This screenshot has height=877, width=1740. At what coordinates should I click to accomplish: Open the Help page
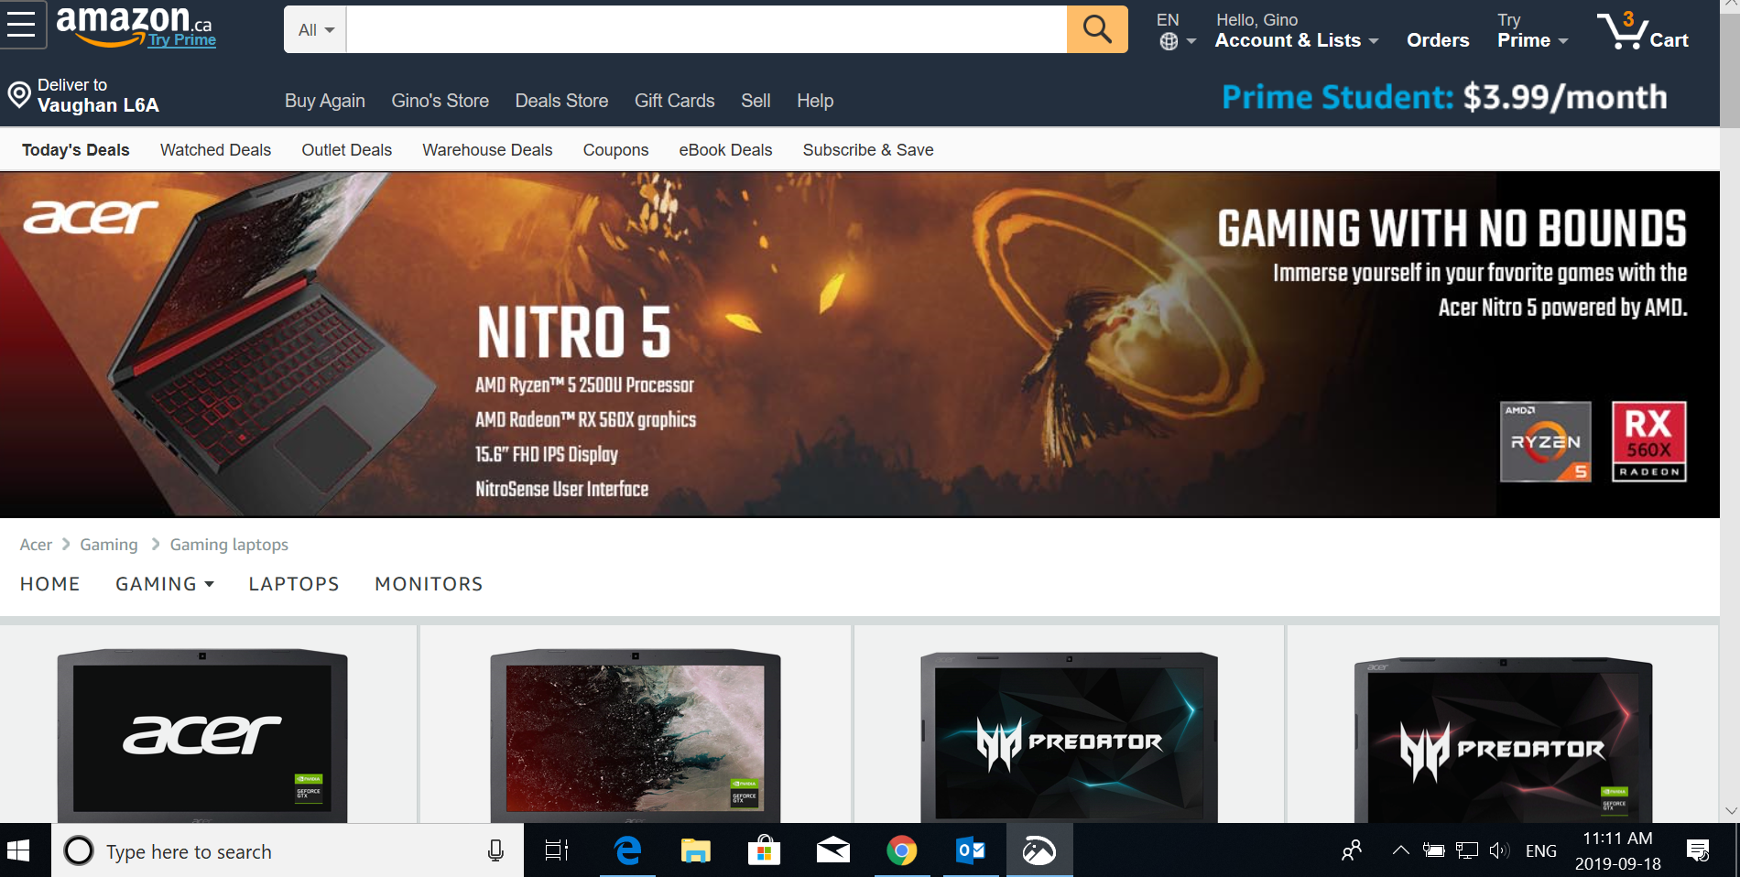tap(815, 101)
